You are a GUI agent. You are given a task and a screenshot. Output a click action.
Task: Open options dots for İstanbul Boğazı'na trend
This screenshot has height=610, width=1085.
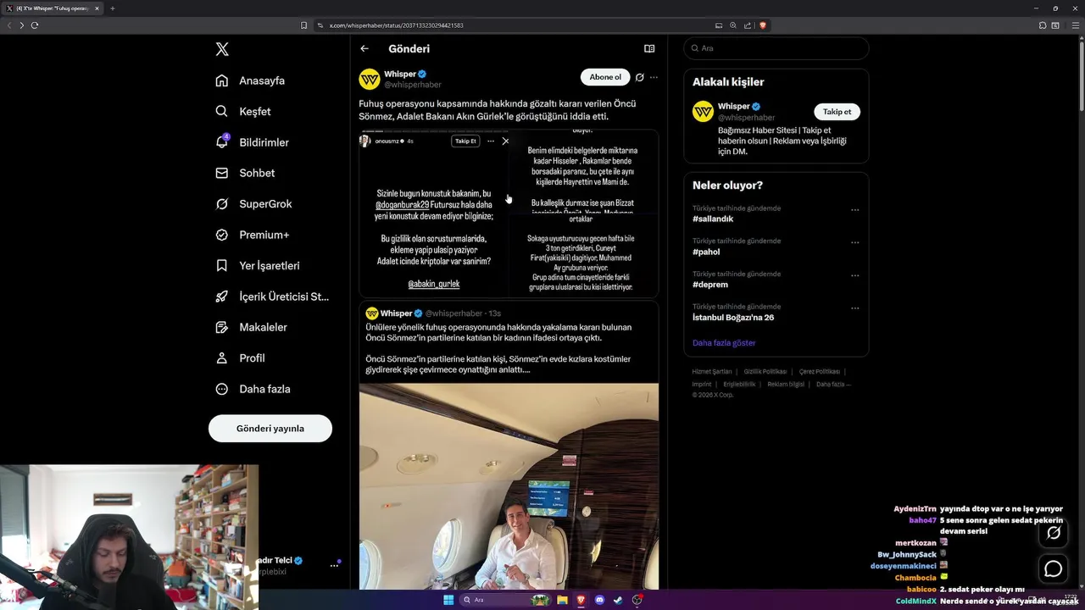(854, 308)
